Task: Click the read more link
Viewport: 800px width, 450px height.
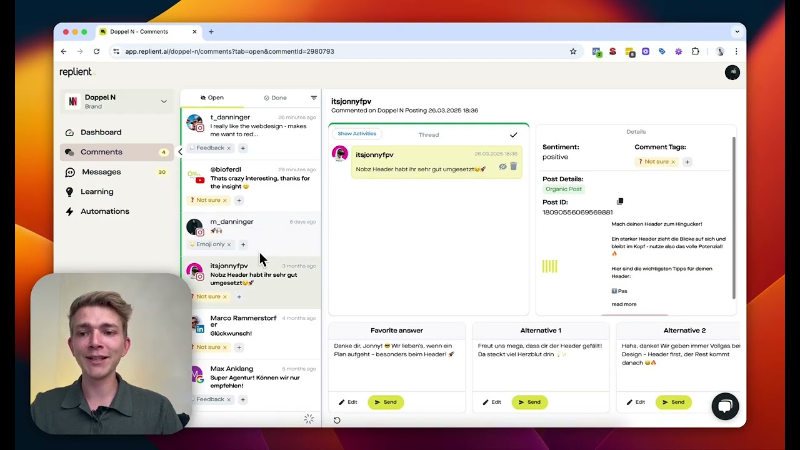Action: [624, 304]
